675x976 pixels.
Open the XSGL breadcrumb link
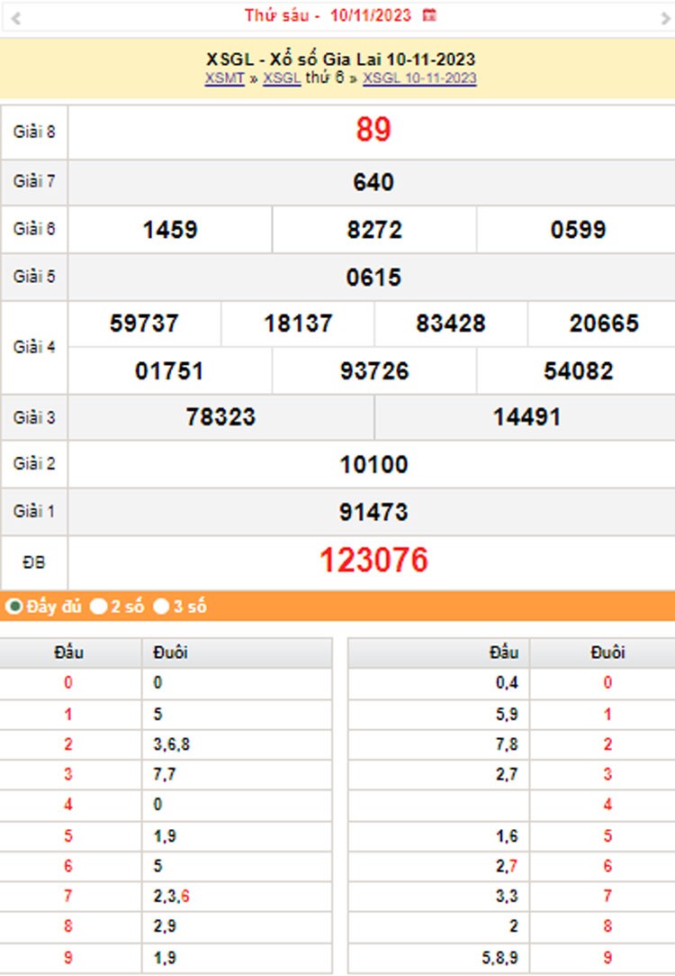point(281,78)
